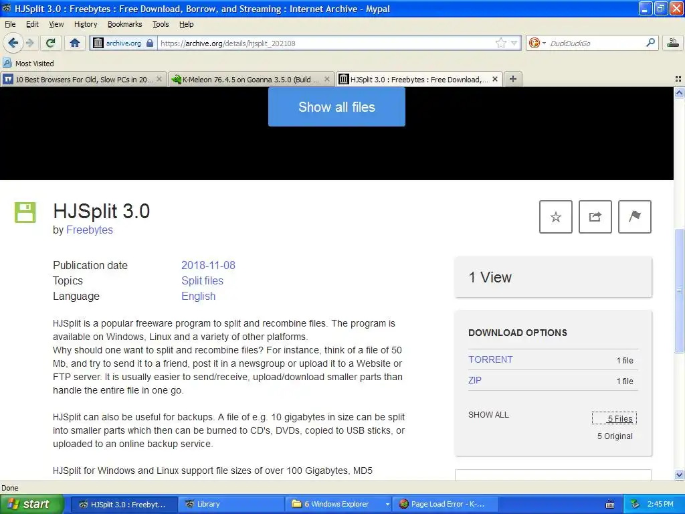Close the 10 Best Browsers tab
This screenshot has height=514, width=685.
(159, 79)
